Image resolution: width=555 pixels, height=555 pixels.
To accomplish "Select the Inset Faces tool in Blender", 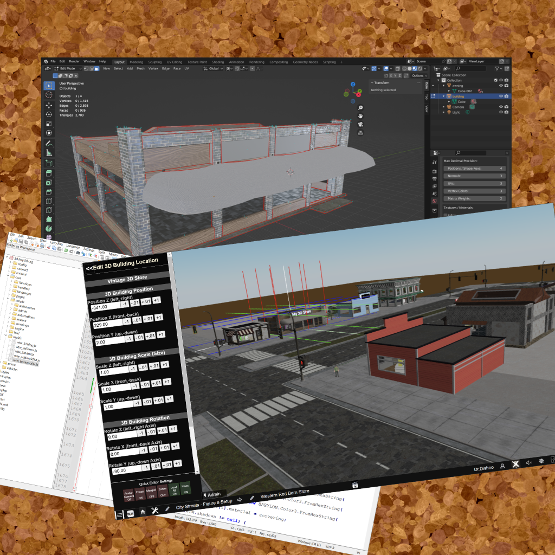I will point(49,183).
